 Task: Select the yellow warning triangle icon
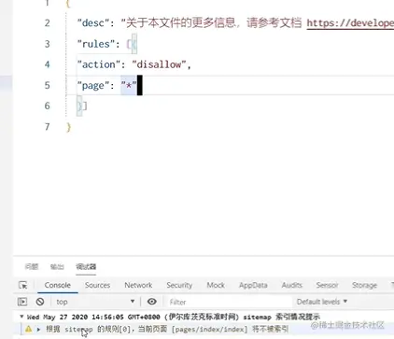point(28,329)
